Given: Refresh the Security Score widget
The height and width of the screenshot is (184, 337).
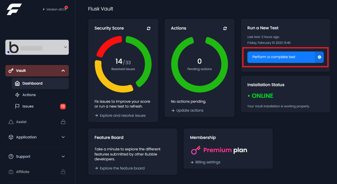Looking at the screenshot, I should (149, 28).
